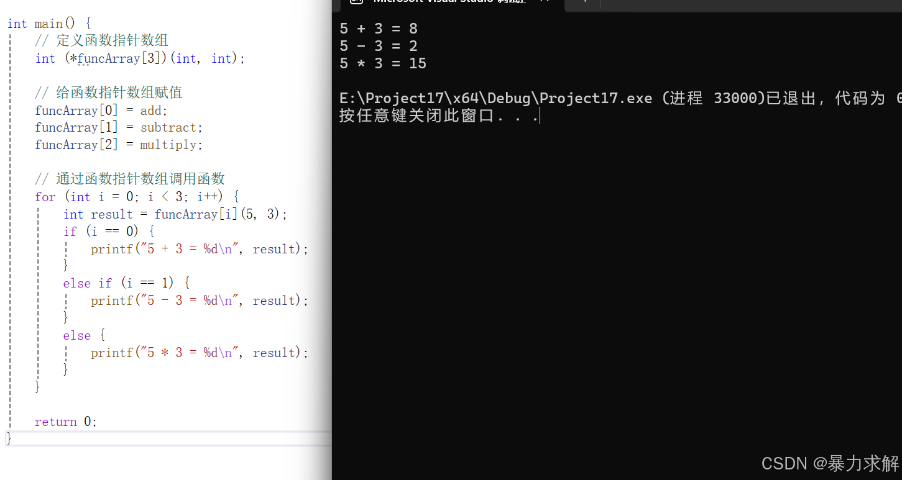Click the 'for (int i = 0; i < 3; i++) {' line
902x480 pixels.
(x=137, y=197)
